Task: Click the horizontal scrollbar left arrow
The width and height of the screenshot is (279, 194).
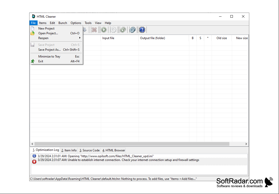Action: click(32, 144)
